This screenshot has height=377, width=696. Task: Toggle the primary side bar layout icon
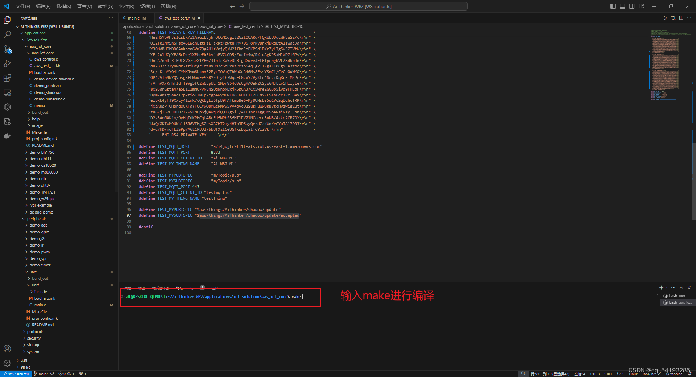613,6
